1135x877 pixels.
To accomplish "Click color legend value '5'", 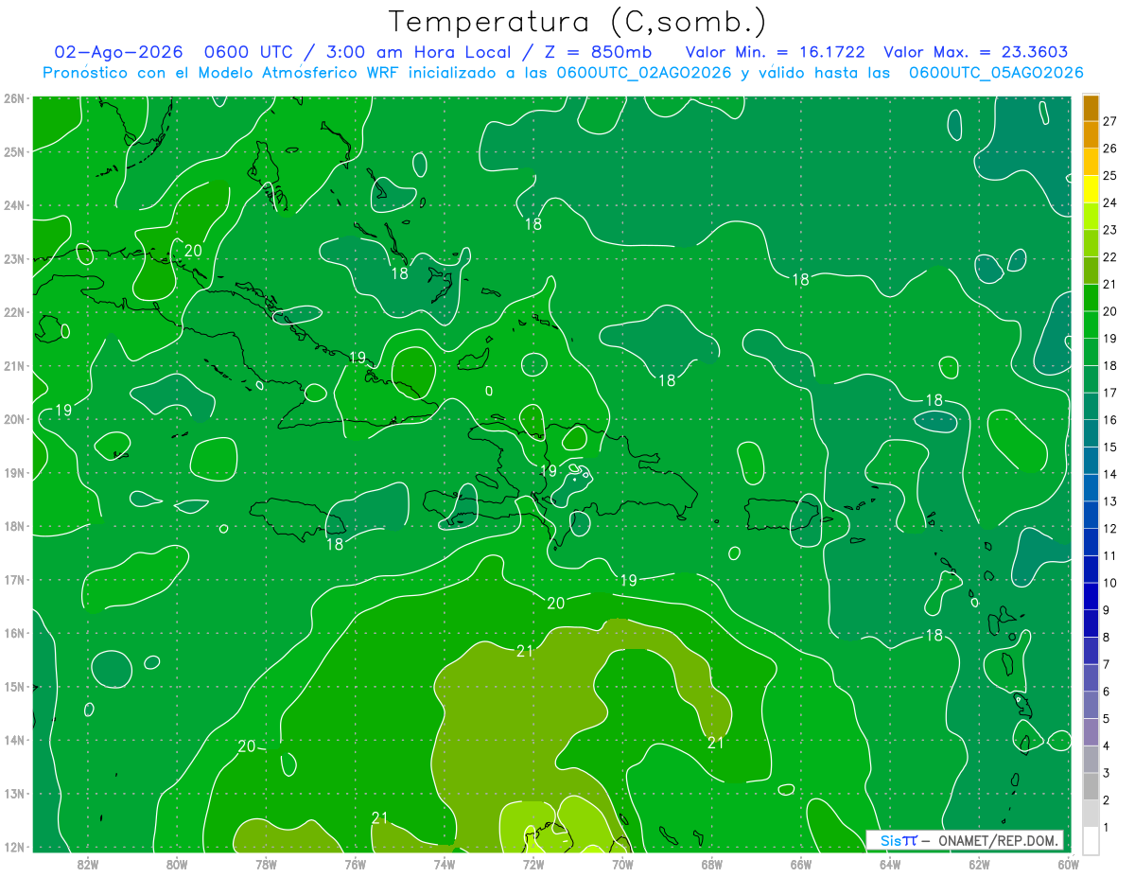I will tap(1107, 719).
